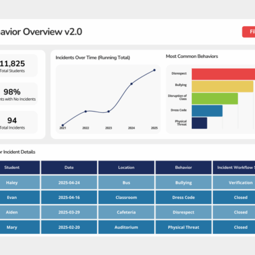Select the Mary student cell

tap(20, 227)
